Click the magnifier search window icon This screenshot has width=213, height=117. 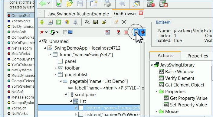coord(136,4)
